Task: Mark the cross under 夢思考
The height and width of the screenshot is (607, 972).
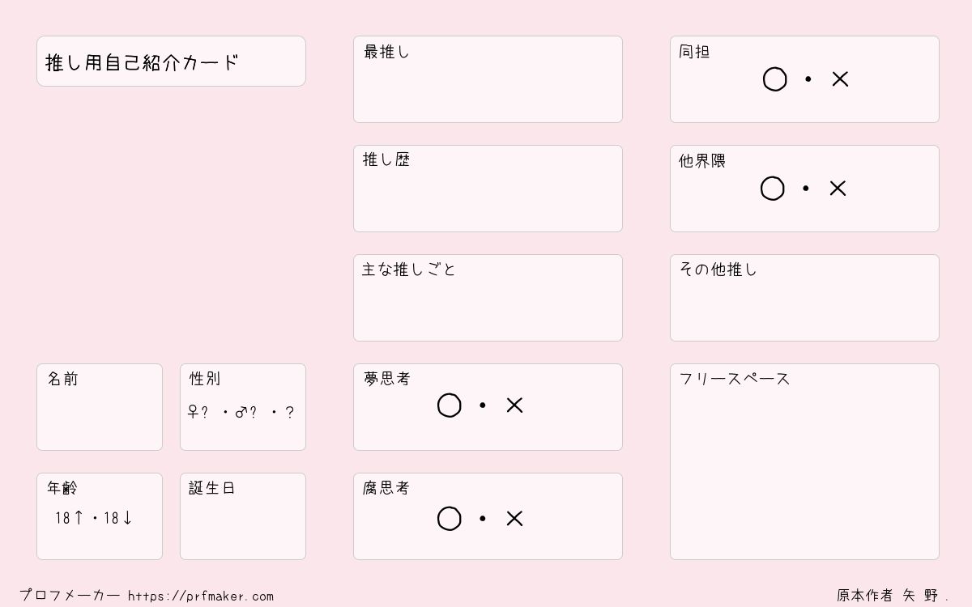Action: (x=514, y=405)
